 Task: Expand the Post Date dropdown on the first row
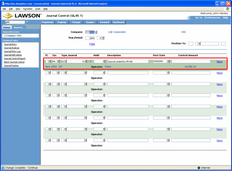pos(168,61)
